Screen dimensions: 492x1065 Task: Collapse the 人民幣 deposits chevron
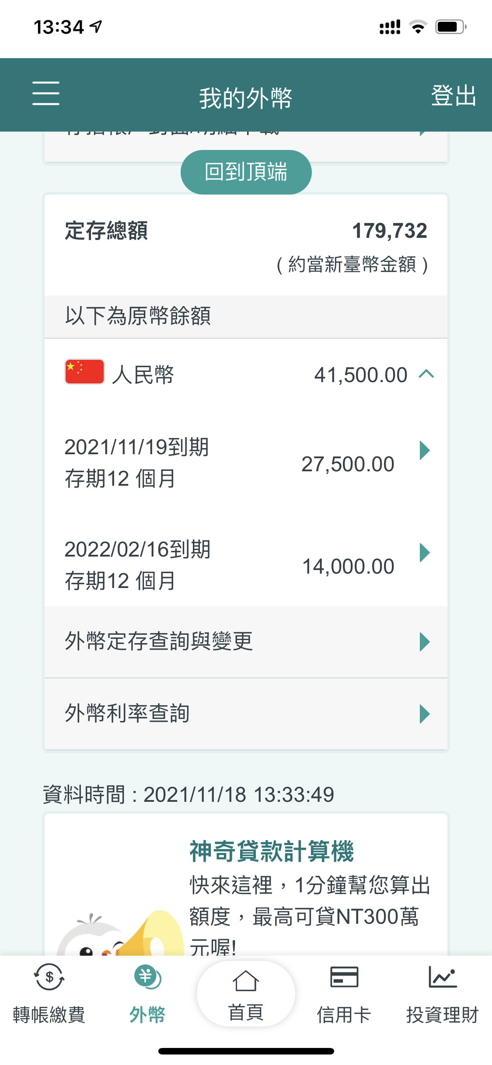(x=426, y=374)
